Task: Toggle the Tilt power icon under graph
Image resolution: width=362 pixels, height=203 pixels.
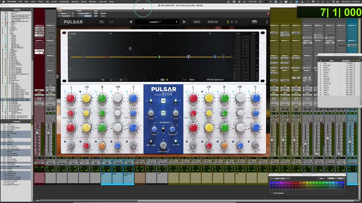Action: coord(111,80)
